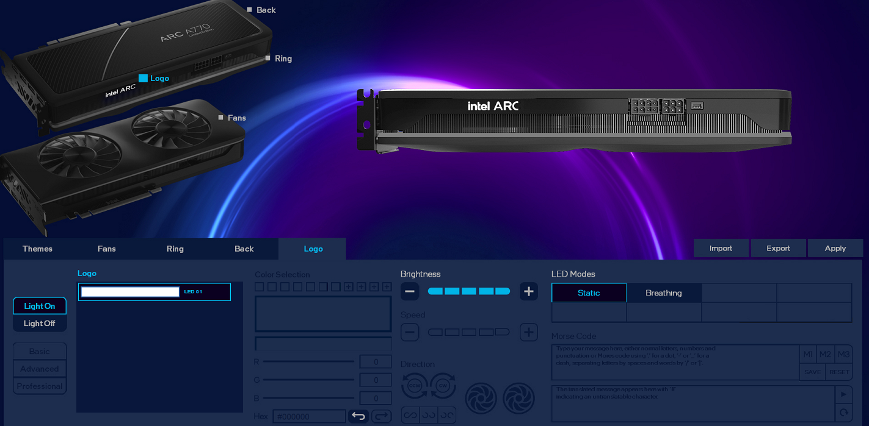Increase brightness with the plus button

point(529,291)
